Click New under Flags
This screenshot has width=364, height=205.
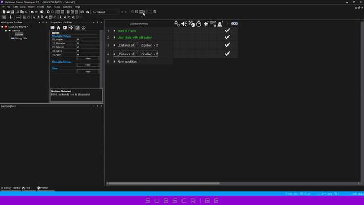point(88,72)
